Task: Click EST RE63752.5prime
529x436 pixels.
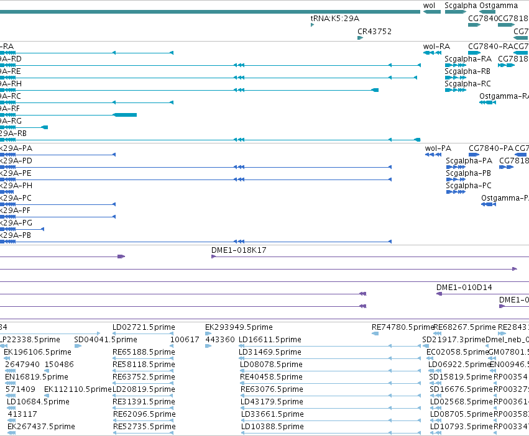Action: [144, 377]
